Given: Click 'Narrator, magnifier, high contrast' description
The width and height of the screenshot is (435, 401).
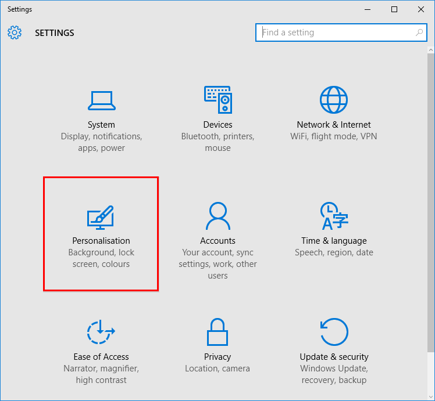Looking at the screenshot, I should point(101,374).
